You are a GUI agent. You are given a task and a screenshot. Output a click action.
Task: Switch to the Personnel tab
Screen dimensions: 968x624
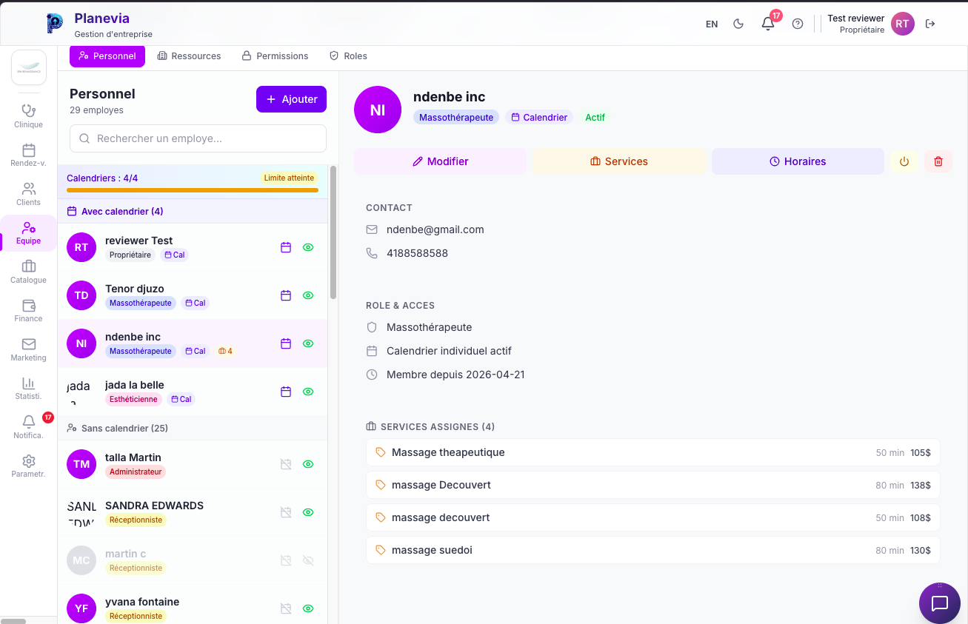pyautogui.click(x=107, y=56)
